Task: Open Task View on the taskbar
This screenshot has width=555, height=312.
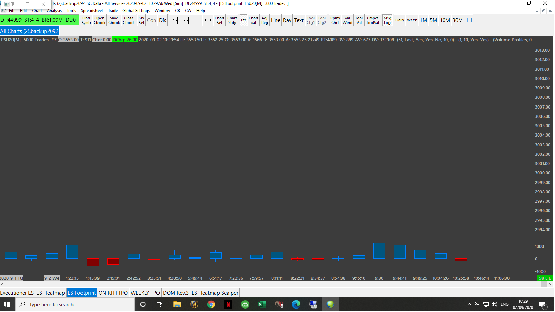Action: (160, 305)
